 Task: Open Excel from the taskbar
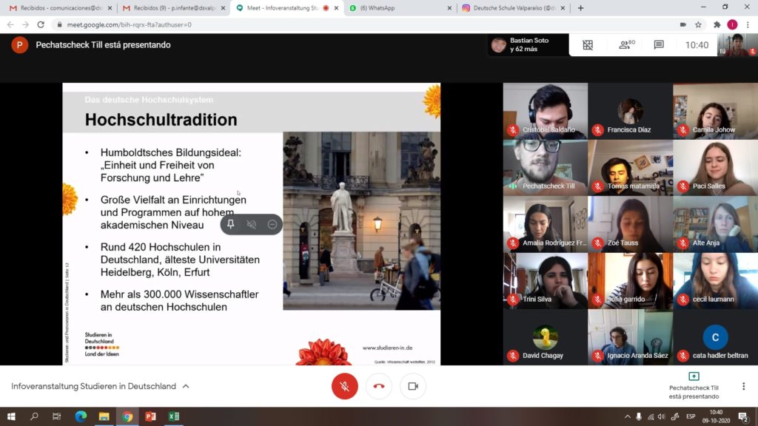tap(174, 416)
